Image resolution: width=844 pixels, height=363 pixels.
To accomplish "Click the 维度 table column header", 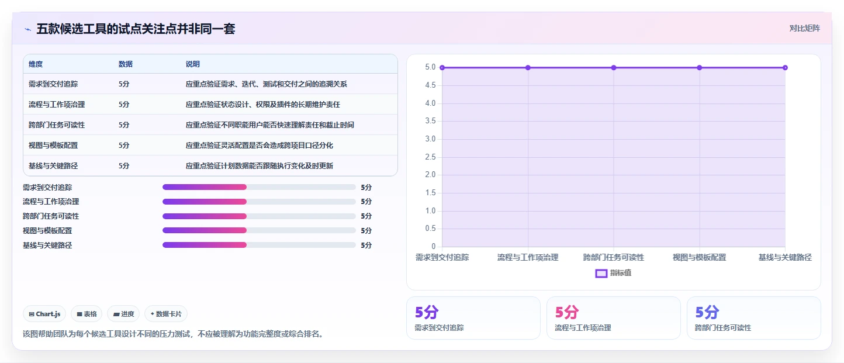I will tap(36, 64).
